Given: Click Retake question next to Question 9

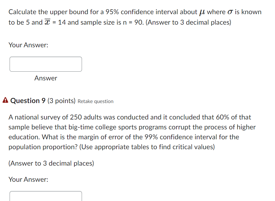Looking at the screenshot, I should click(95, 101).
